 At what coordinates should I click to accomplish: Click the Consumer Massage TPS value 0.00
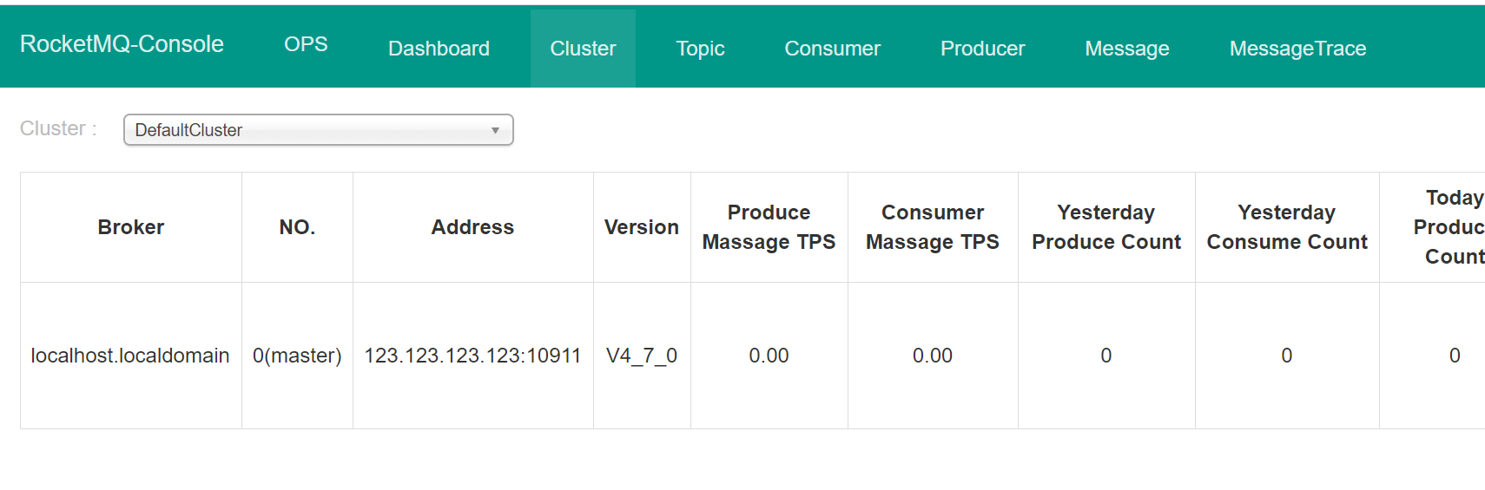[933, 356]
